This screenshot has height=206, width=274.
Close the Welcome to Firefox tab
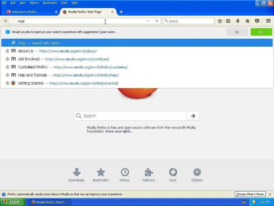pyautogui.click(x=56, y=12)
